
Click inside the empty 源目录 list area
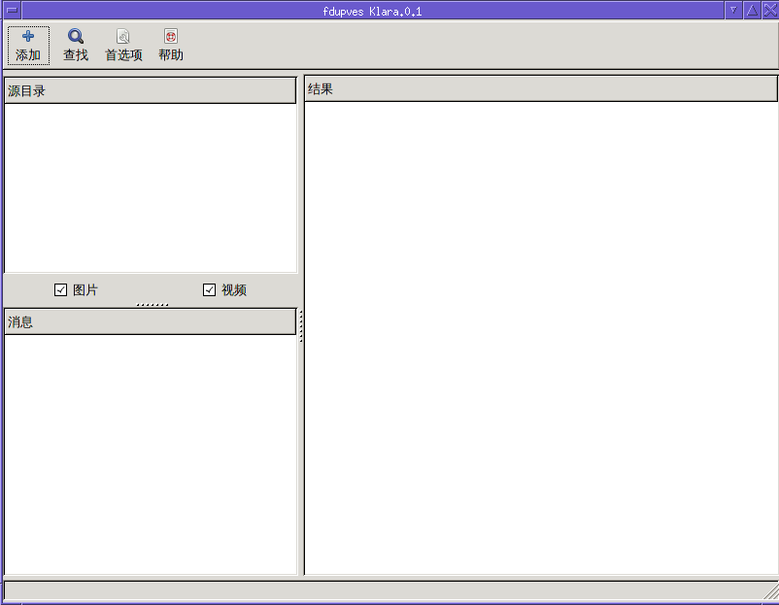pos(150,186)
